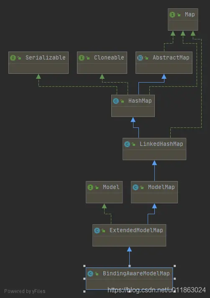Click the class icon on ModelMap node
This screenshot has height=298, width=210.
pos(136,187)
